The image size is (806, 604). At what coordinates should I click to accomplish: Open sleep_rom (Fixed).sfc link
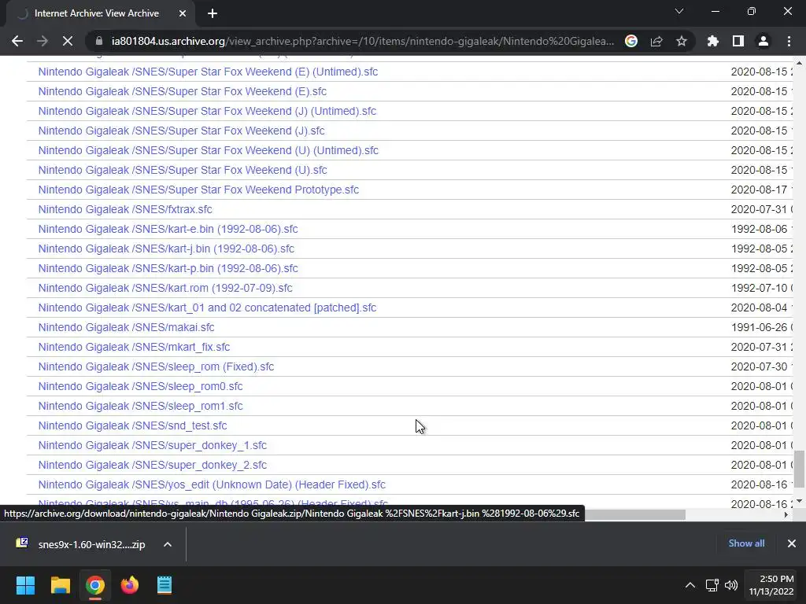coord(157,366)
